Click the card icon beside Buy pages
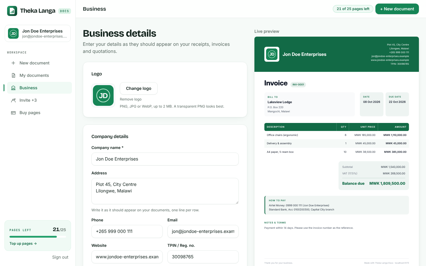The height and width of the screenshot is (266, 426). click(x=13, y=113)
